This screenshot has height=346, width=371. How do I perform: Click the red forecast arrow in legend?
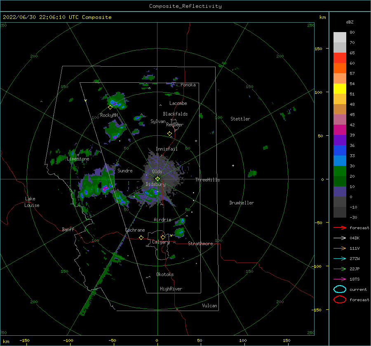tap(340, 228)
